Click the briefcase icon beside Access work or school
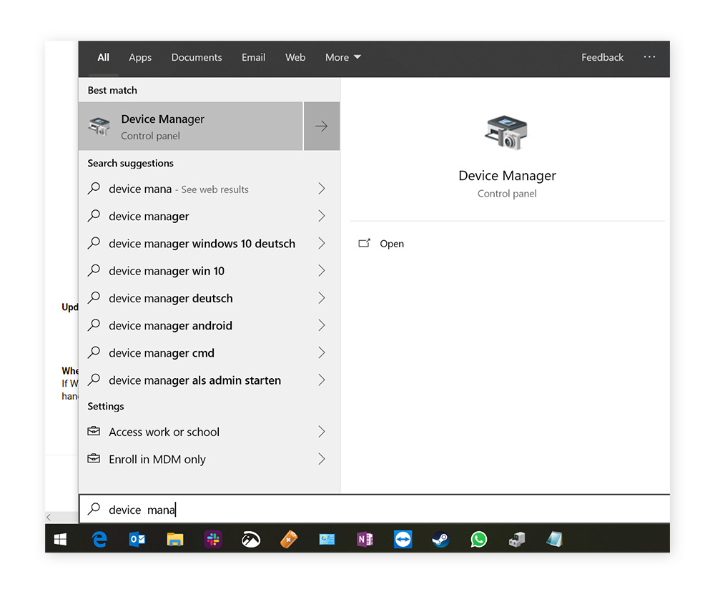715x594 pixels. [x=94, y=431]
